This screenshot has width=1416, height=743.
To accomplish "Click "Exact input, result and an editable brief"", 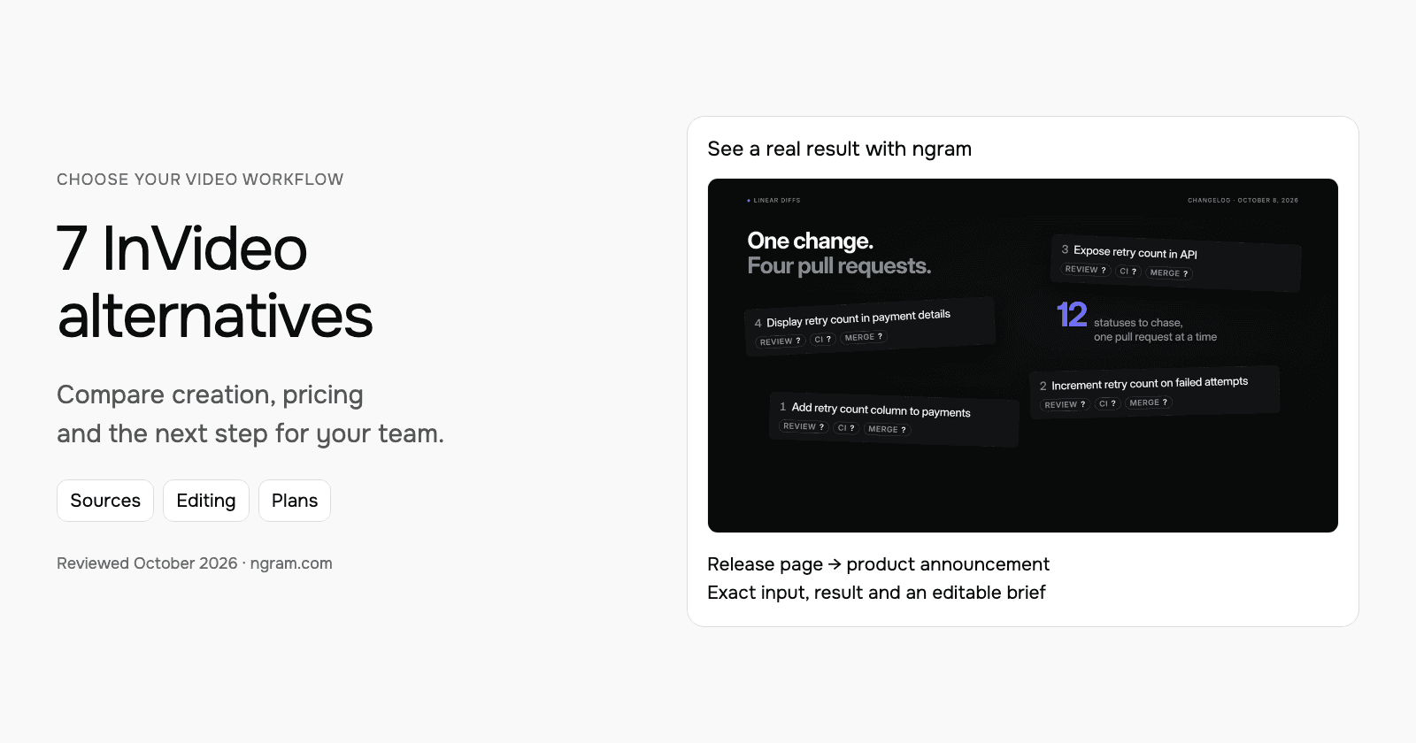I will pos(877,593).
